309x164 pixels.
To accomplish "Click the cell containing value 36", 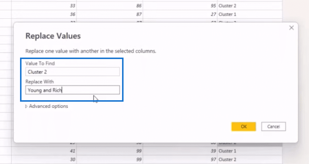I will [44, 14].
